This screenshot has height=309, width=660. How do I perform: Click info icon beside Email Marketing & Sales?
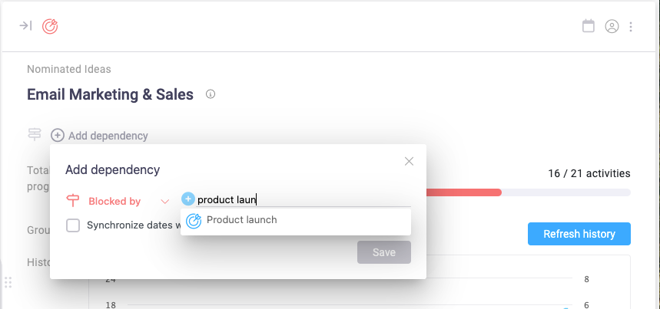[211, 95]
